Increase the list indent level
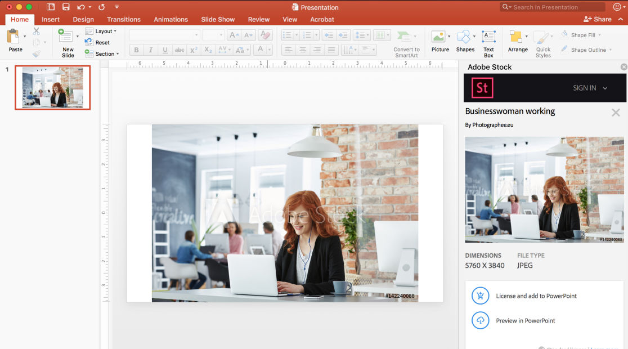628x349 pixels. point(343,35)
